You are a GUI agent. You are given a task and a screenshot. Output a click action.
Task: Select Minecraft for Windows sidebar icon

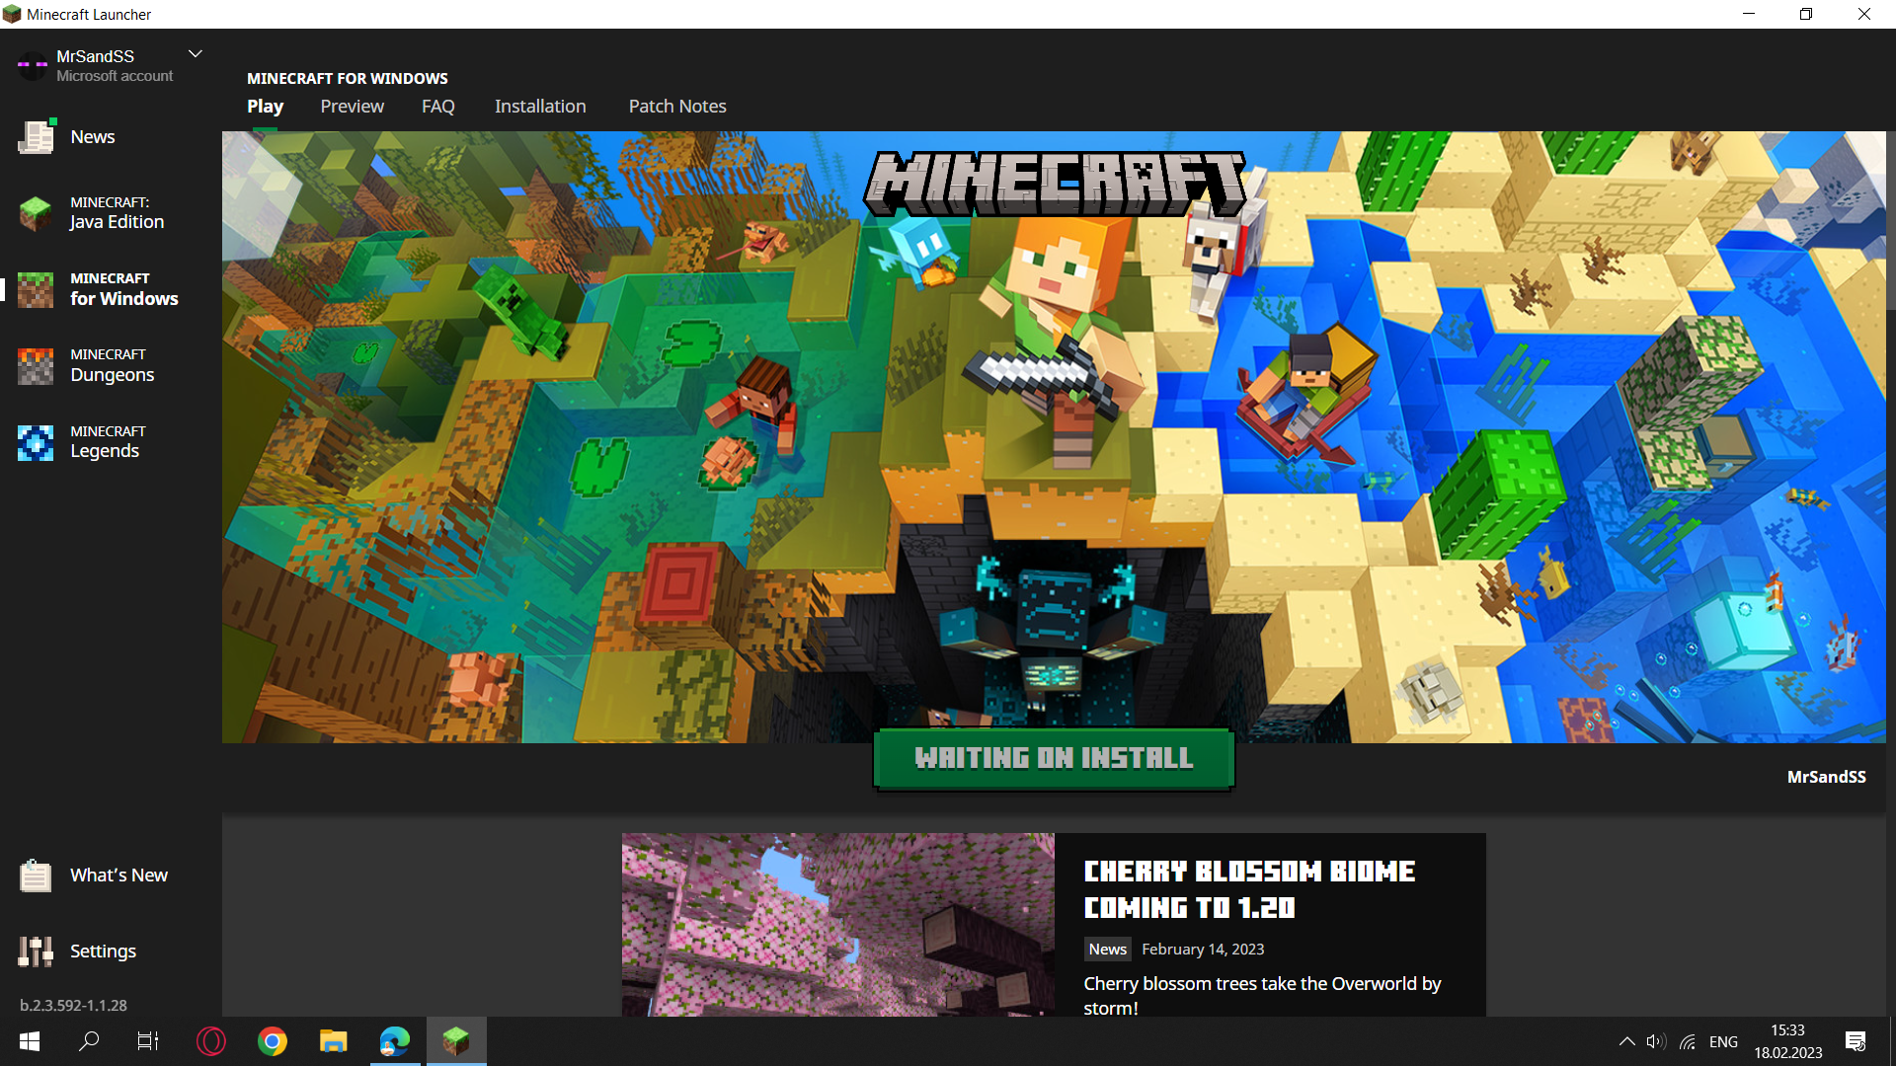tap(36, 289)
